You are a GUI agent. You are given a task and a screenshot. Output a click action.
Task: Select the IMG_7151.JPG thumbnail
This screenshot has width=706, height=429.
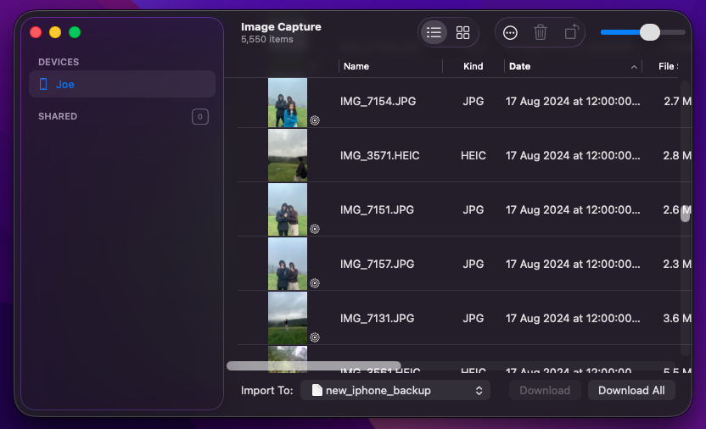[288, 209]
